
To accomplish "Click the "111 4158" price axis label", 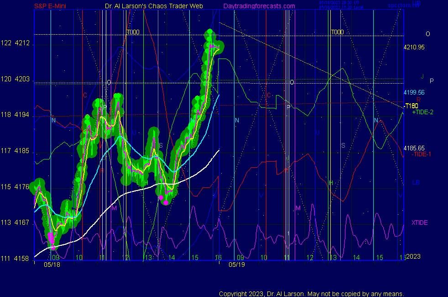I will [15, 258].
